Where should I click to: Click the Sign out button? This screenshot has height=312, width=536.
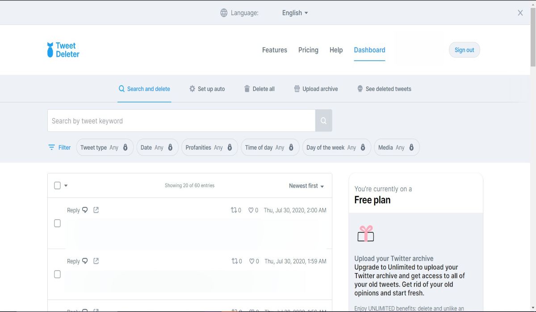pyautogui.click(x=464, y=50)
